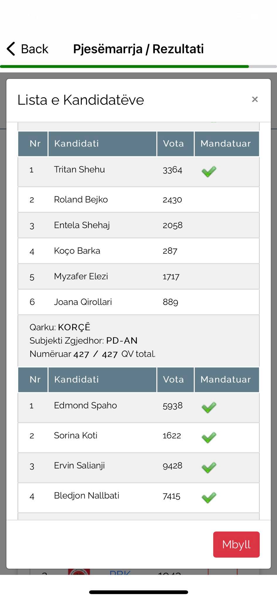
Task: Tap Joana Qirollari in the list
Action: tap(83, 302)
